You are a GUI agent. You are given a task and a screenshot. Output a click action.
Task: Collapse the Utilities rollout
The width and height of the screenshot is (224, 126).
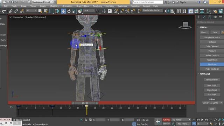tap(198, 27)
